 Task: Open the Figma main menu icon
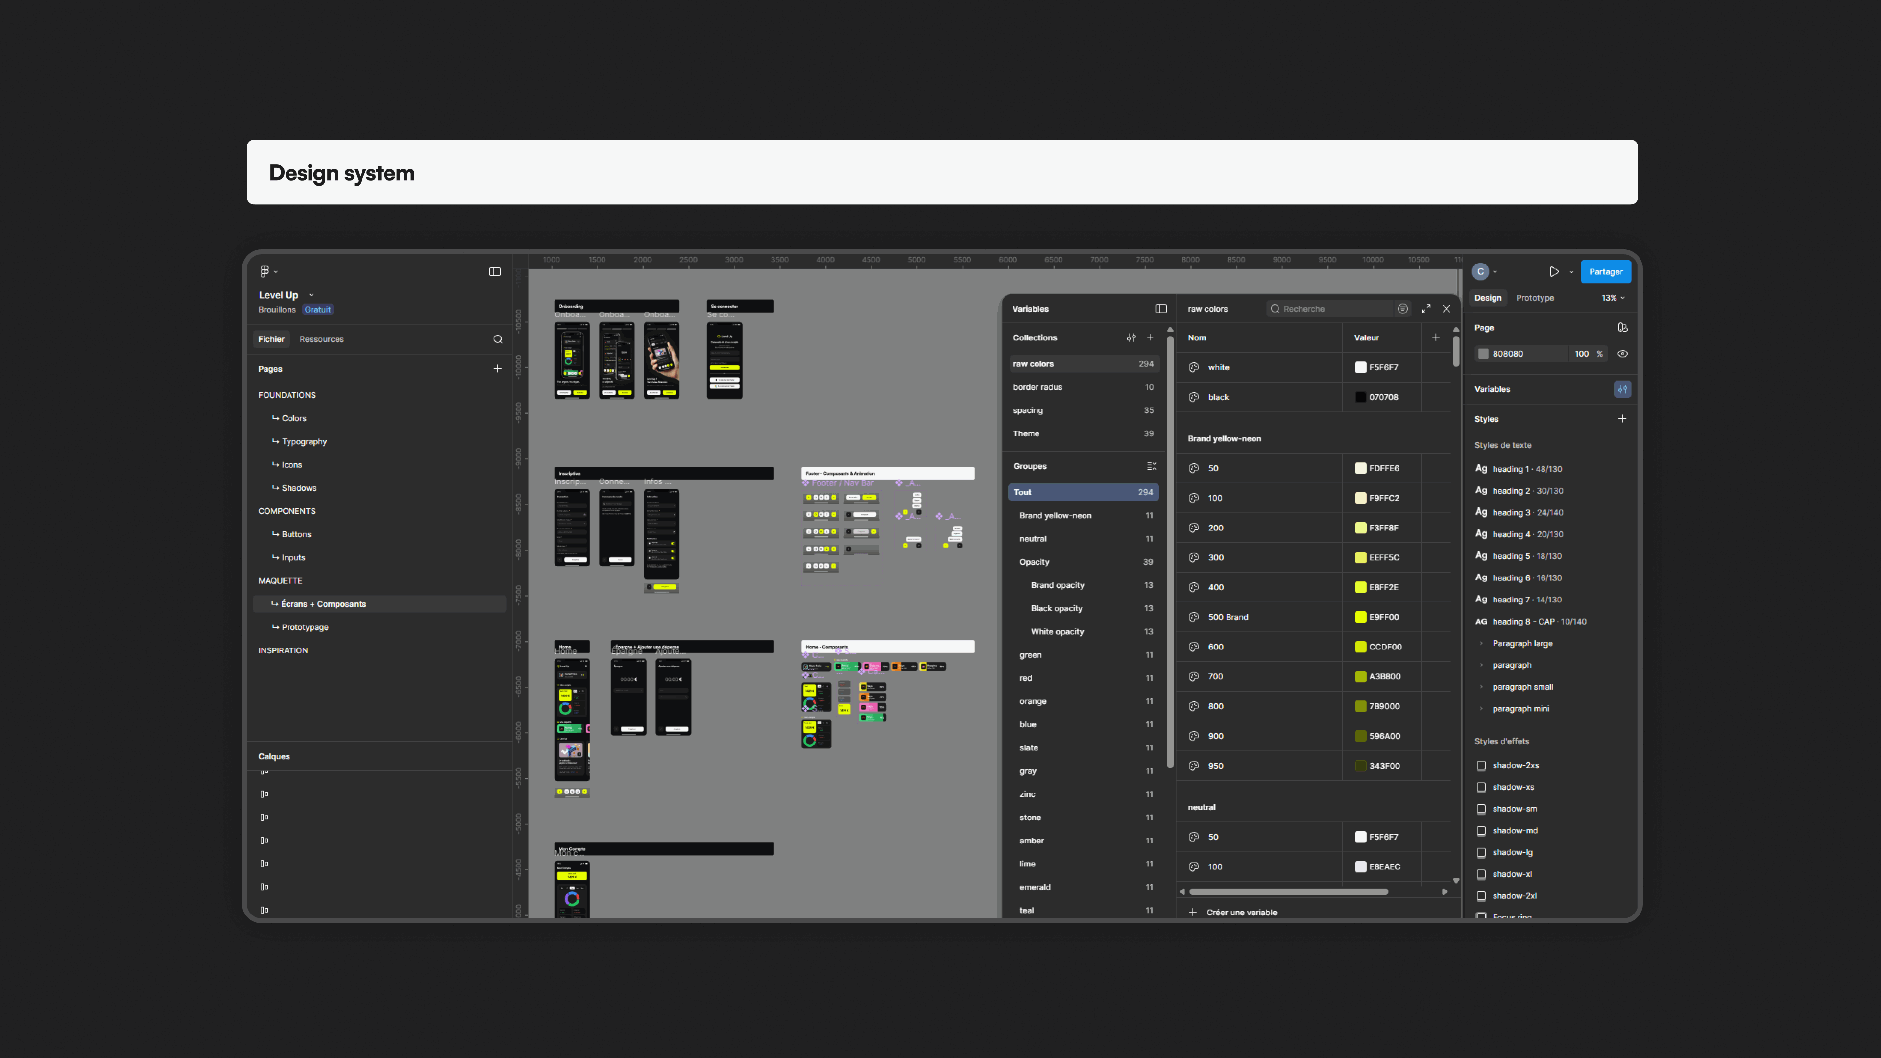[x=265, y=272]
